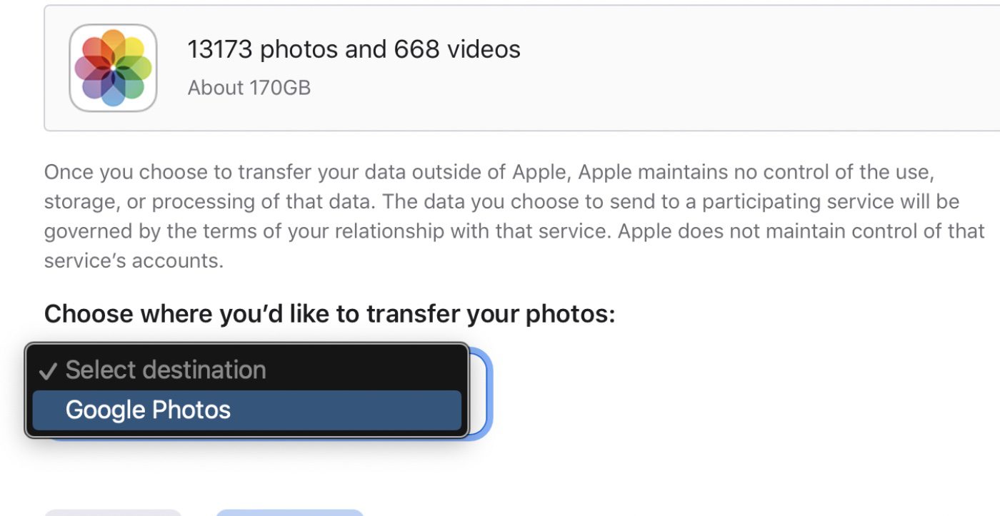Click the "668 videos" portion of the title
The width and height of the screenshot is (1000, 516).
click(x=457, y=49)
